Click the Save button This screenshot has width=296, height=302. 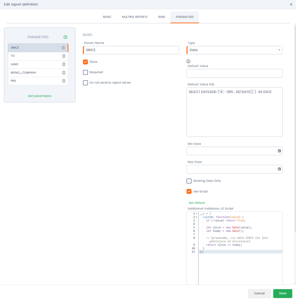[282, 293]
